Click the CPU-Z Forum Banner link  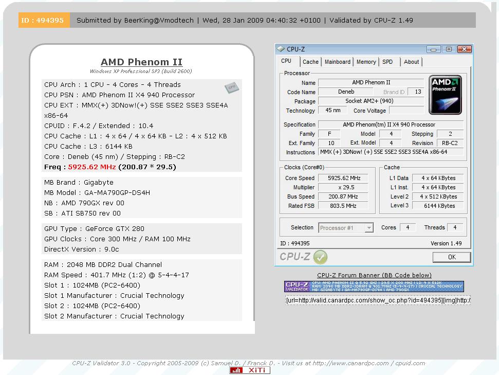tap(374, 275)
